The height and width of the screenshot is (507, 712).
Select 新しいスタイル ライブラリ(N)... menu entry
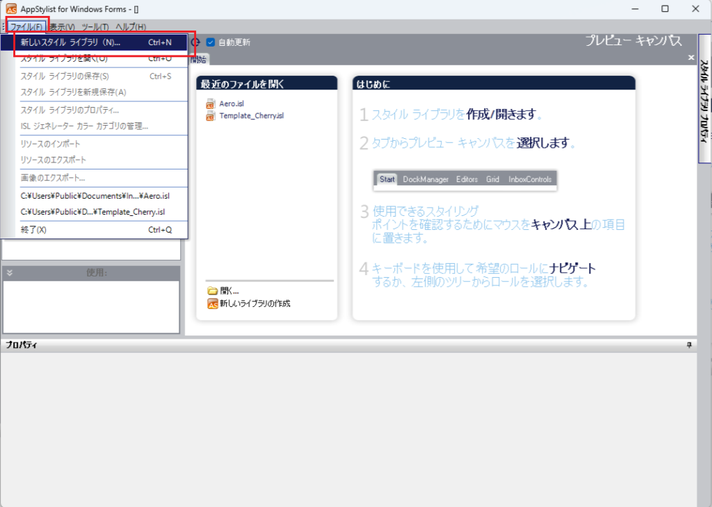click(70, 42)
